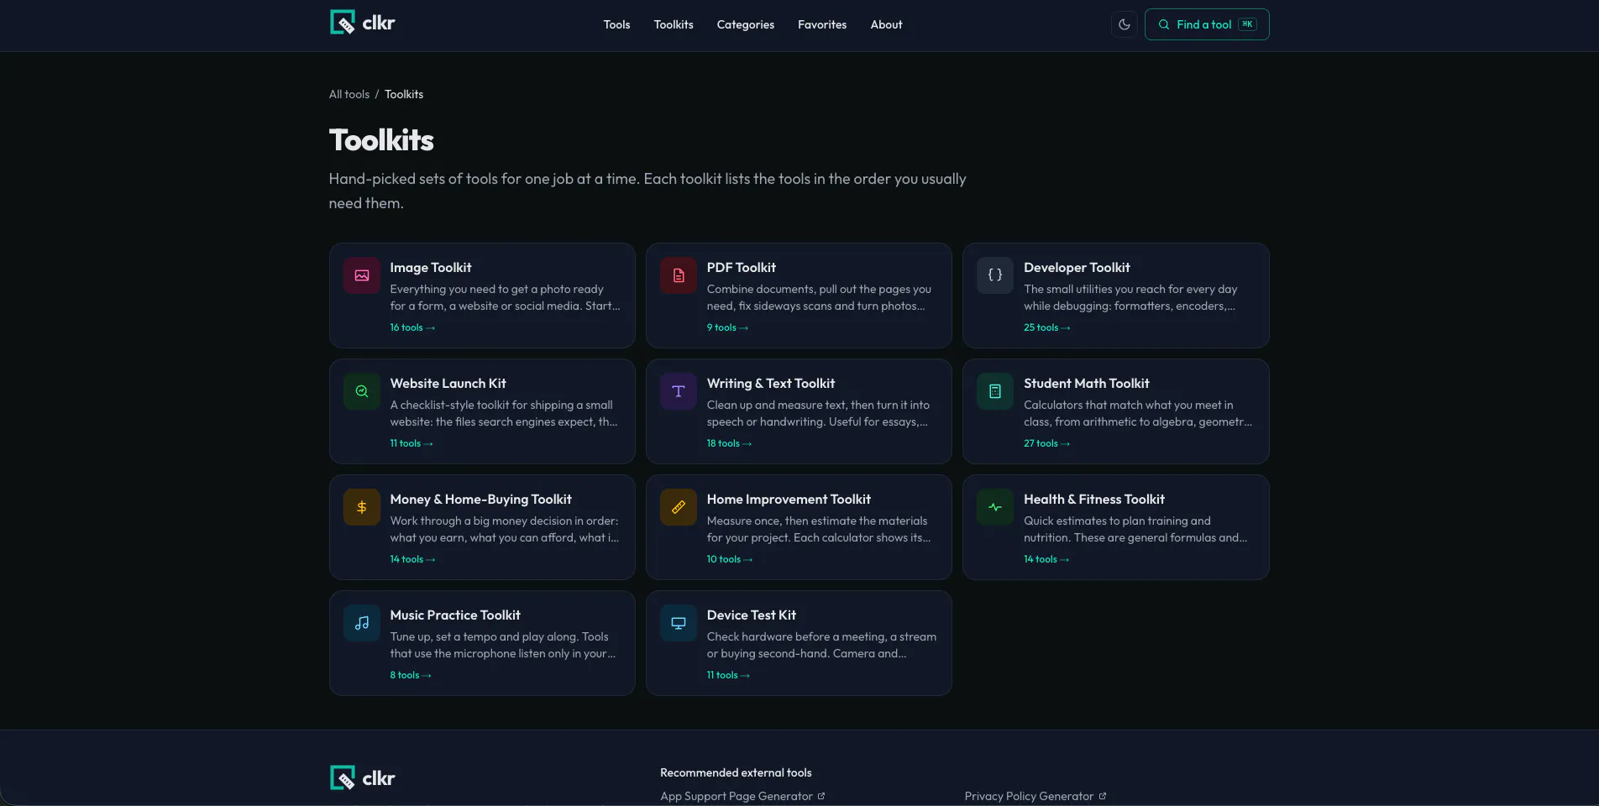Open the Music Practice Toolkit title
Image resolution: width=1599 pixels, height=806 pixels.
455,615
